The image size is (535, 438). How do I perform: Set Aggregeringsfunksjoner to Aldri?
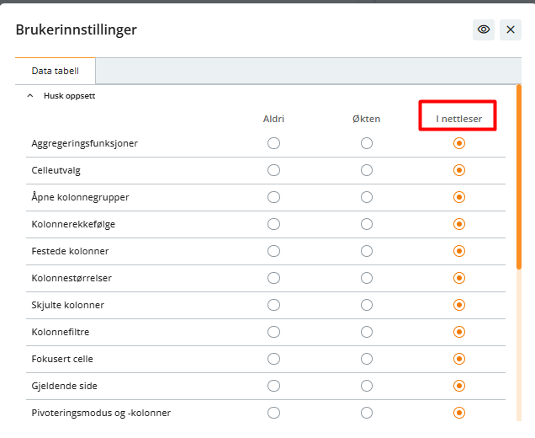click(273, 143)
